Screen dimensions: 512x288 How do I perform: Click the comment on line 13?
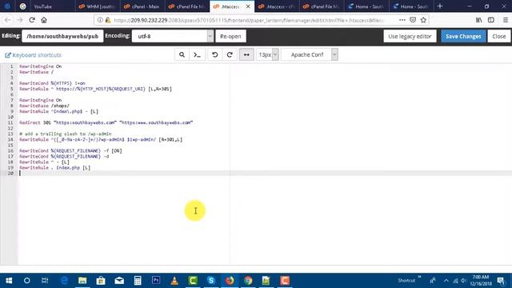[66, 134]
